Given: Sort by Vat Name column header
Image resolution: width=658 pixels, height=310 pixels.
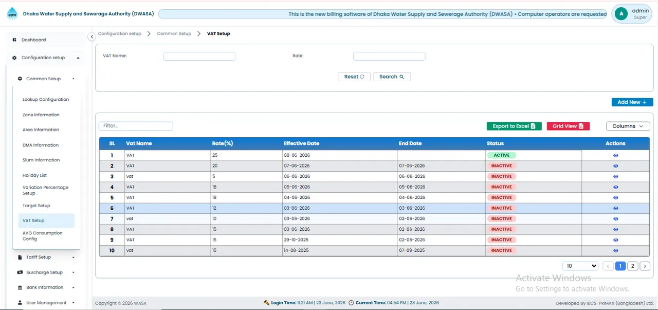Looking at the screenshot, I should tap(139, 143).
